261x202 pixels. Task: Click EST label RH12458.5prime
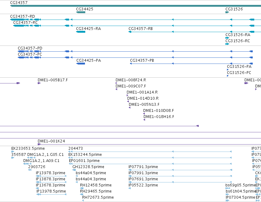coord(96,185)
